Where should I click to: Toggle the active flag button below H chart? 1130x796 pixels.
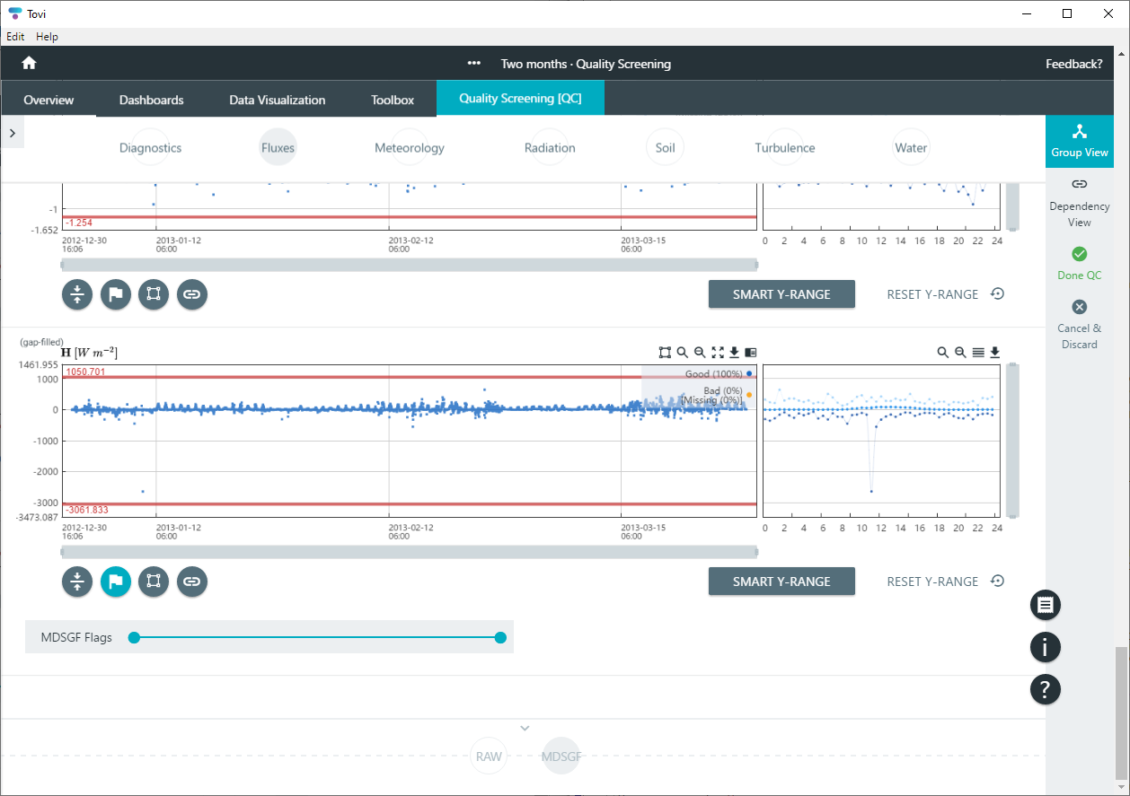click(116, 582)
